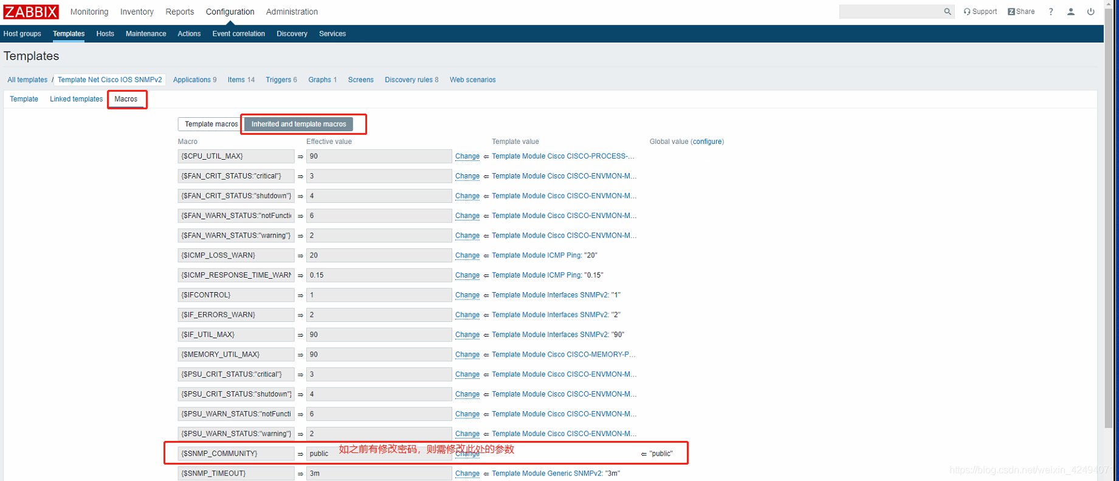Screen dimensions: 1119x481
Task: Click the All templates breadcrumb
Action: coord(27,80)
